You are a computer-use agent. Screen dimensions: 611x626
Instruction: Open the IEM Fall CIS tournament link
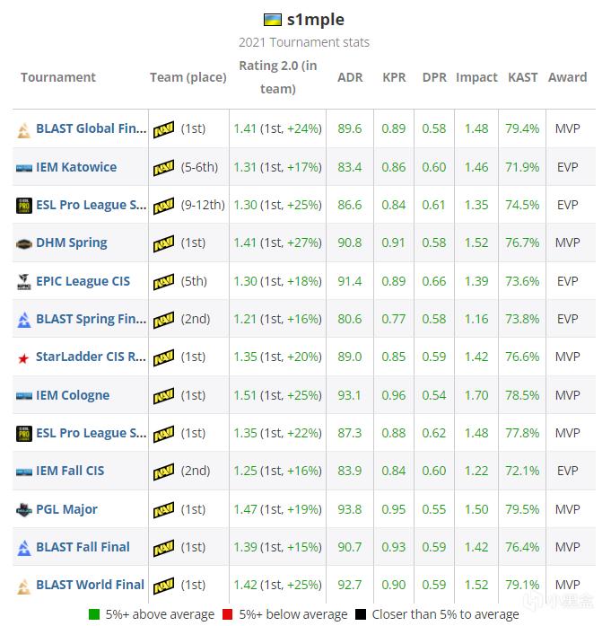coord(70,471)
